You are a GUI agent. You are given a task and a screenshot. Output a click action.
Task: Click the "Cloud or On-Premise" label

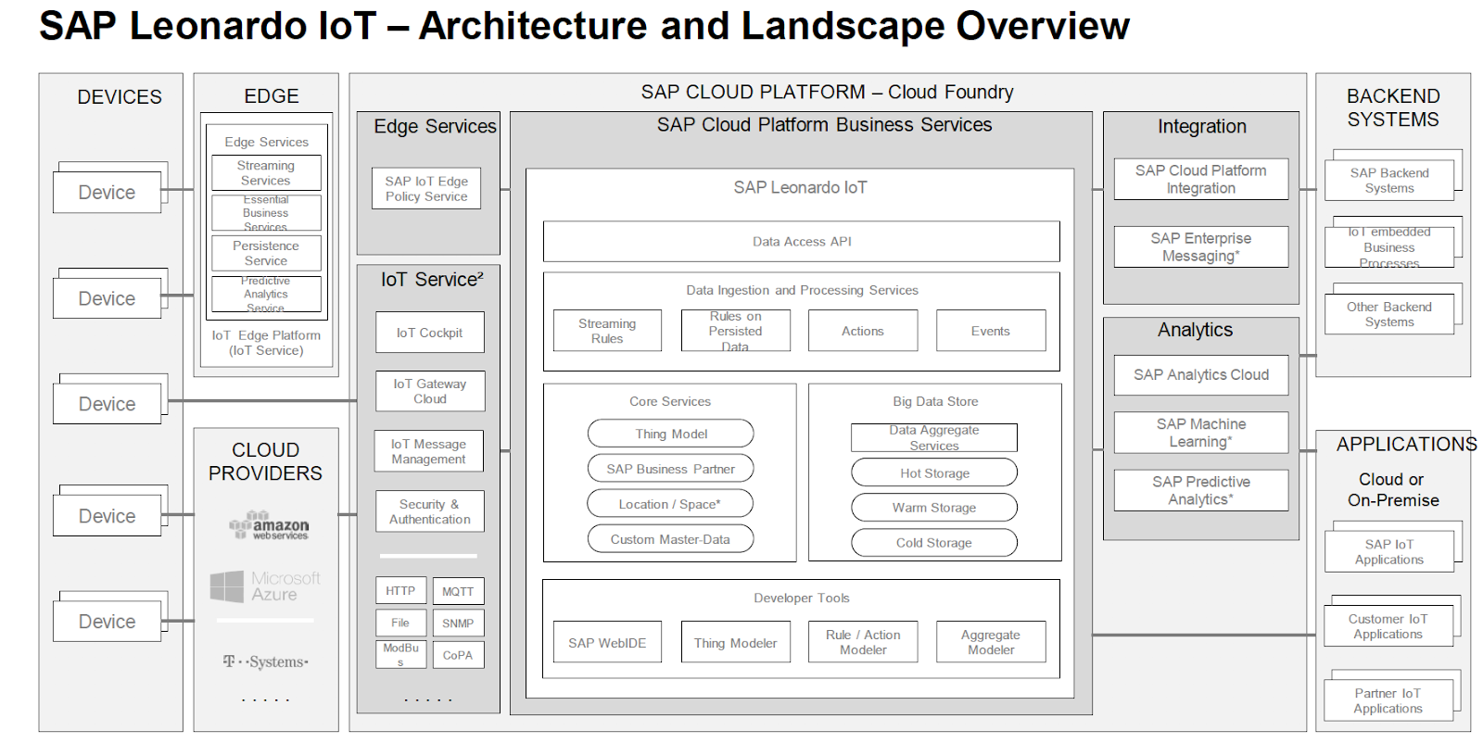pos(1393,490)
